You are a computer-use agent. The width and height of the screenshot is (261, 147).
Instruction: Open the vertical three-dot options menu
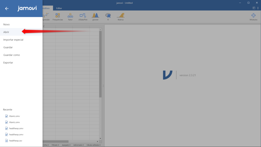[258, 8]
